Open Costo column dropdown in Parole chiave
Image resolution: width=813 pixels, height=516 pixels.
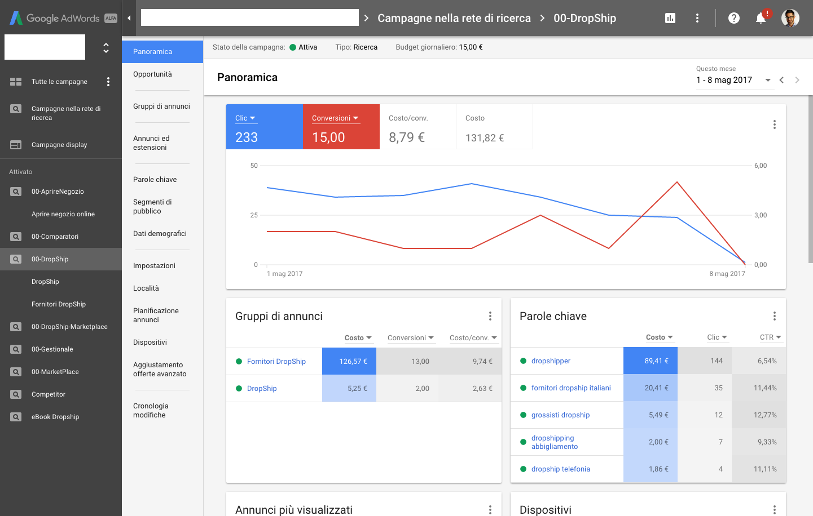click(660, 337)
